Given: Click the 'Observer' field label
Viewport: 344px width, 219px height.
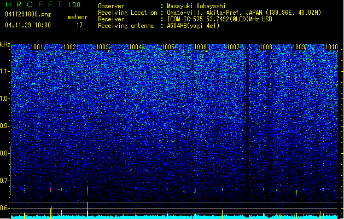Looking at the screenshot, I should pos(111,6).
